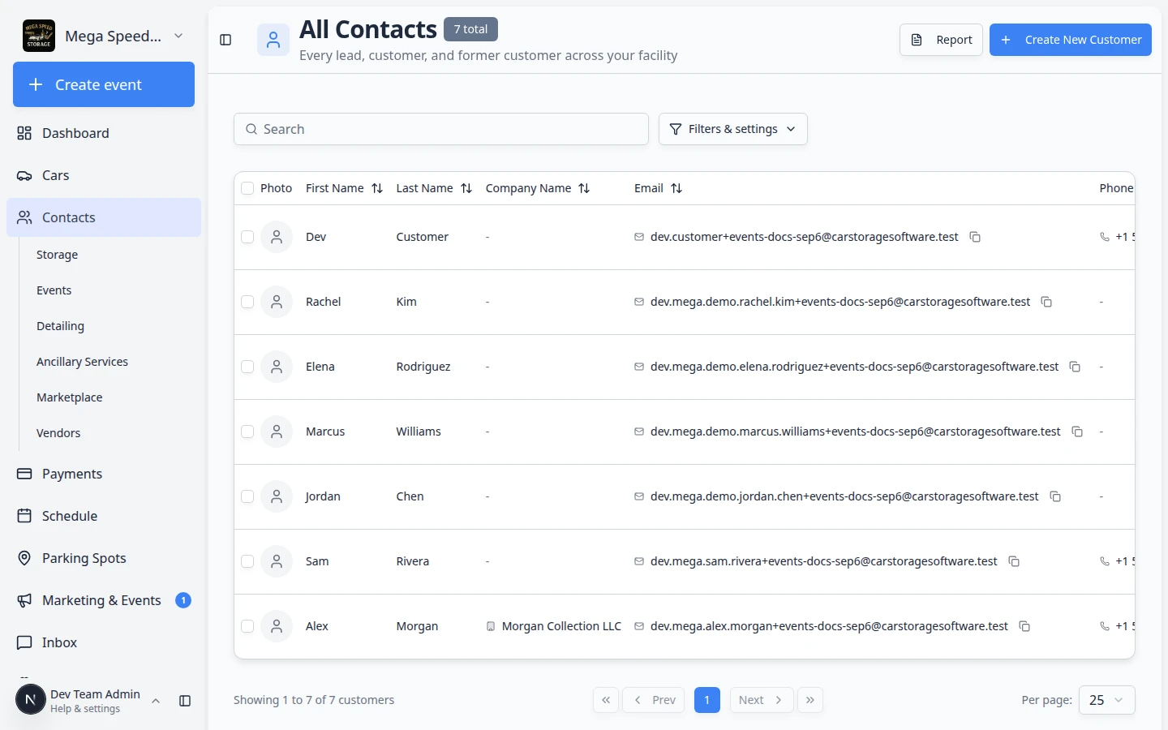This screenshot has height=730, width=1168.
Task: Click the Mega Speed Storage logo
Action: pyautogui.click(x=39, y=36)
